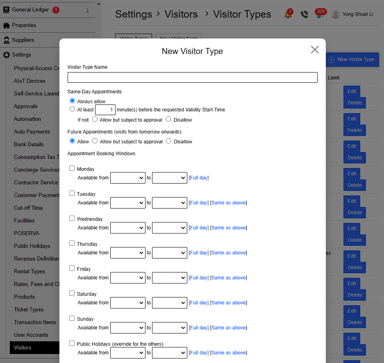
Task: Open Suppliers from the sidebar
Action: [x=23, y=40]
